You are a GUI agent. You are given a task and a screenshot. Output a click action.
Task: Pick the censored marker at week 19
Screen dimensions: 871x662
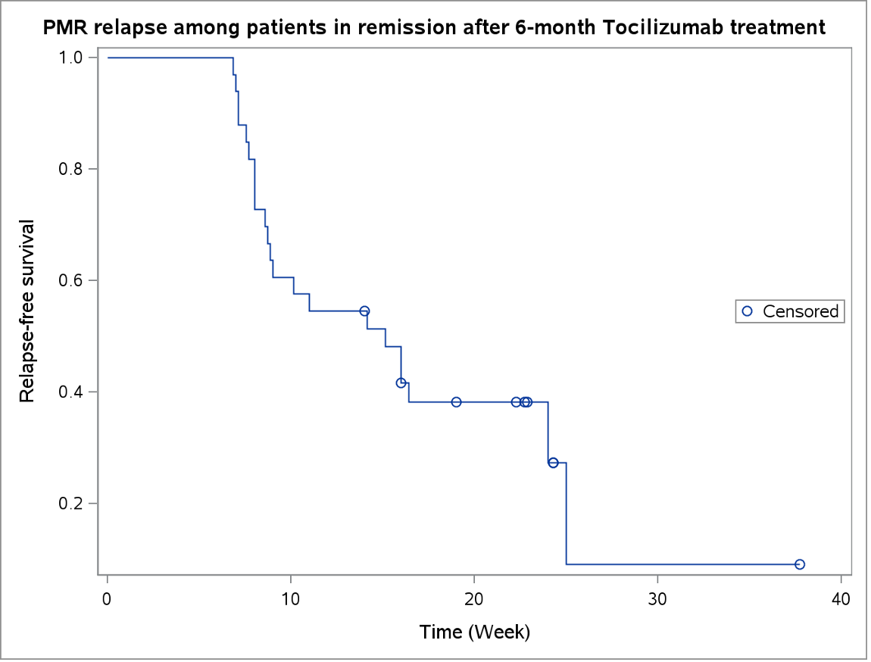pos(456,402)
